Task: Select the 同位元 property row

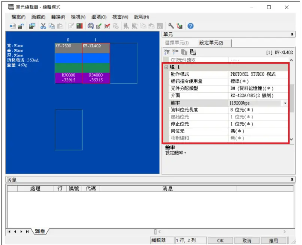Action: (195, 131)
